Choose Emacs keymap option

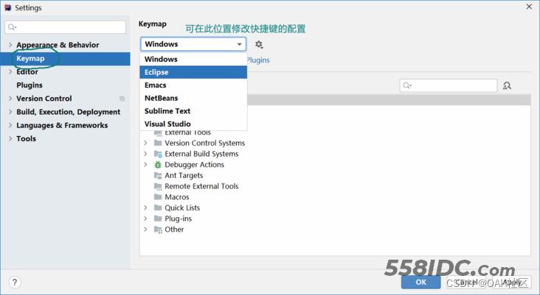(x=193, y=85)
